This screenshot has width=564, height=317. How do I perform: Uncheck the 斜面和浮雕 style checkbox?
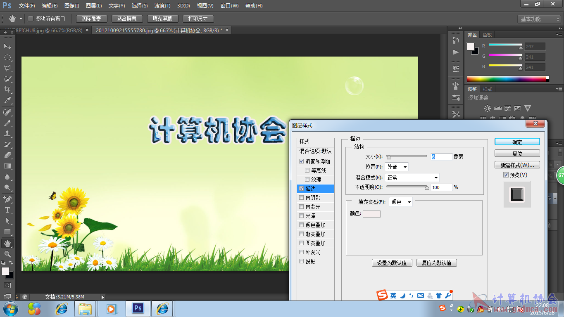[301, 161]
